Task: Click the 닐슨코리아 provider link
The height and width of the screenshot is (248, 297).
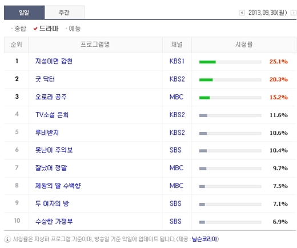Action: 204,239
